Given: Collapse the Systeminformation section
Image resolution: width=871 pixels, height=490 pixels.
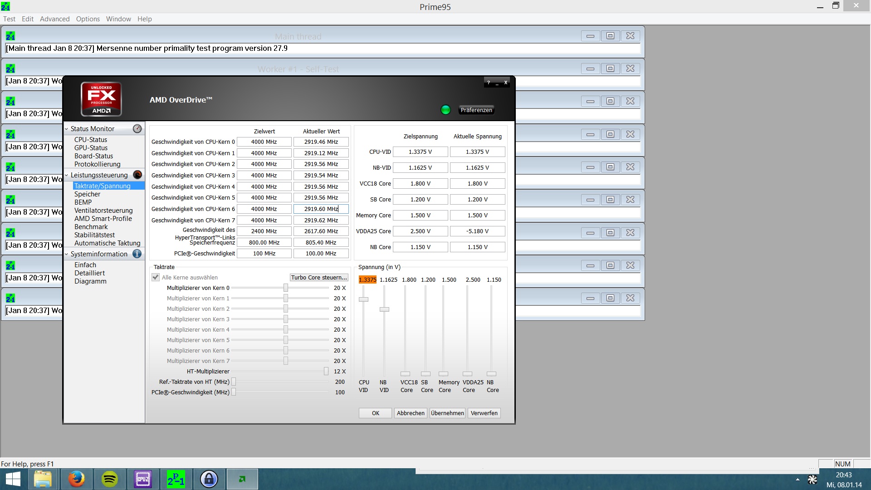Looking at the screenshot, I should tap(67, 254).
